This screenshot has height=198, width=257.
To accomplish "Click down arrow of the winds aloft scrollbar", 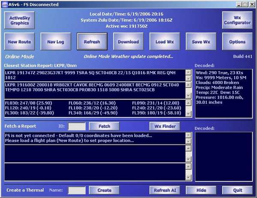I will pos(188,114).
